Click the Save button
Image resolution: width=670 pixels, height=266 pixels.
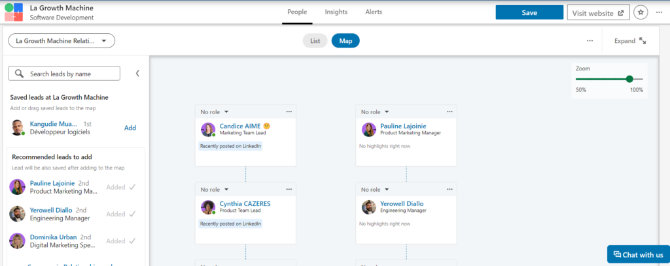[x=529, y=12]
